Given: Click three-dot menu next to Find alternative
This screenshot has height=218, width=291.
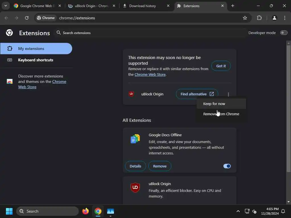Looking at the screenshot, I should [228, 94].
